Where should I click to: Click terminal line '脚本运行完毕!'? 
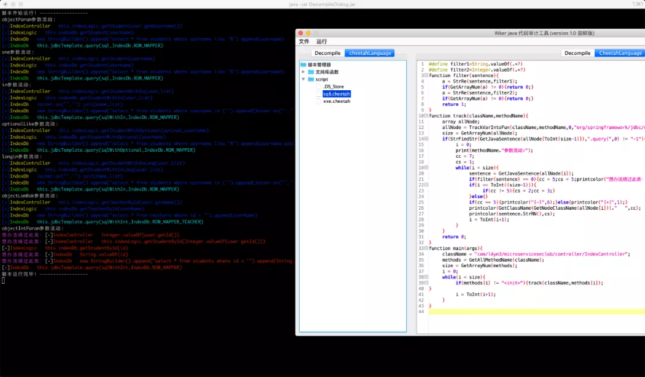45,274
